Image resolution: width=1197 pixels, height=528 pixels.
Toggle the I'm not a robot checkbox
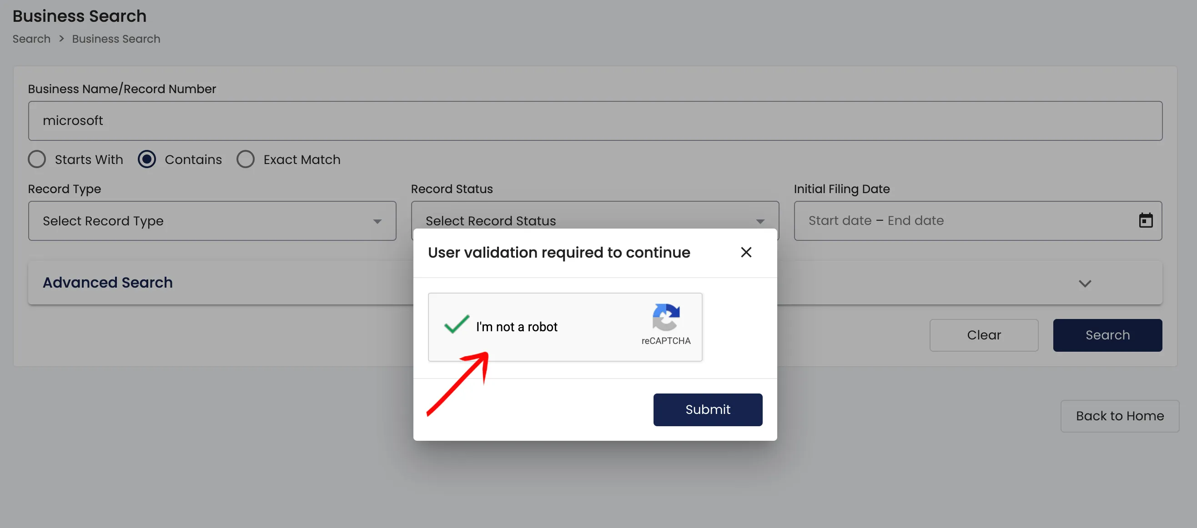[456, 324]
